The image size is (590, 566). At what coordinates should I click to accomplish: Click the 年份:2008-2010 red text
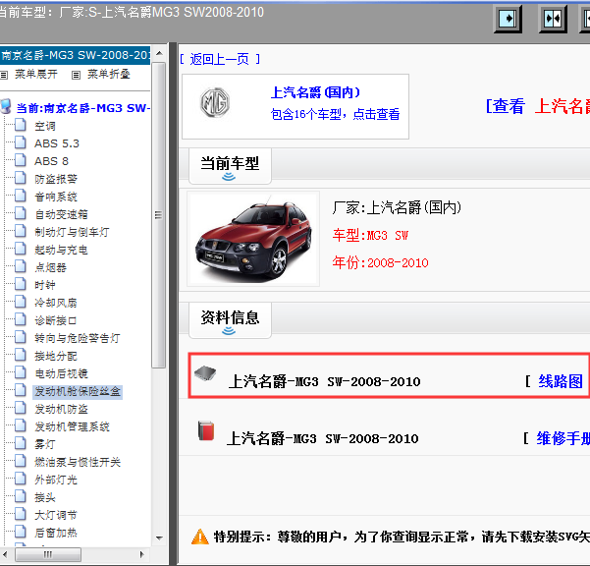[x=381, y=262]
